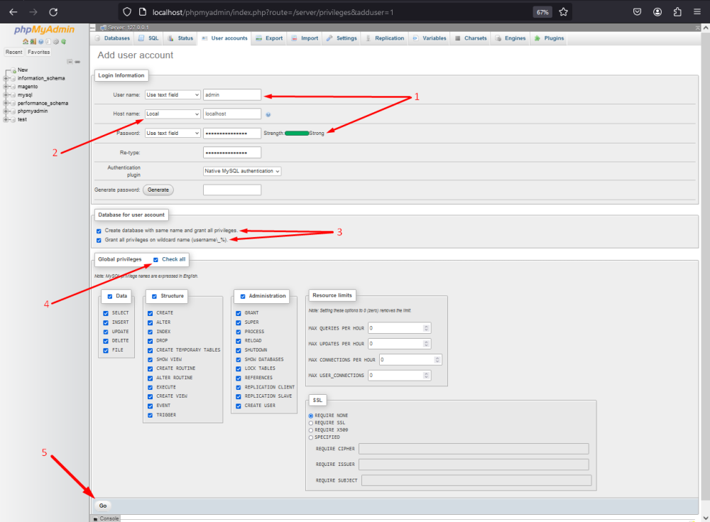Switch to the Databases tab
Viewport: 710px width, 522px height.
pyautogui.click(x=113, y=38)
